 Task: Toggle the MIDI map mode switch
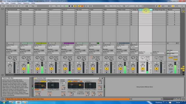169,6
